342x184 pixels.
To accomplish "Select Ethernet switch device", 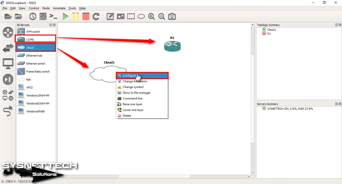I will [x=36, y=63].
